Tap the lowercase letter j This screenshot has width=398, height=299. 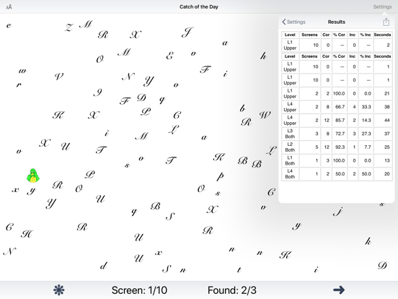tap(338, 211)
